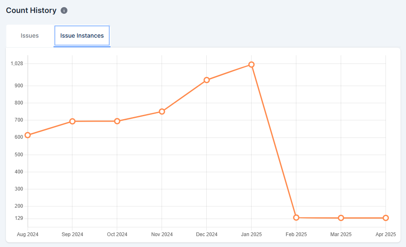This screenshot has width=406, height=247.
Task: Select the Issue Instances tab
Action: click(82, 36)
